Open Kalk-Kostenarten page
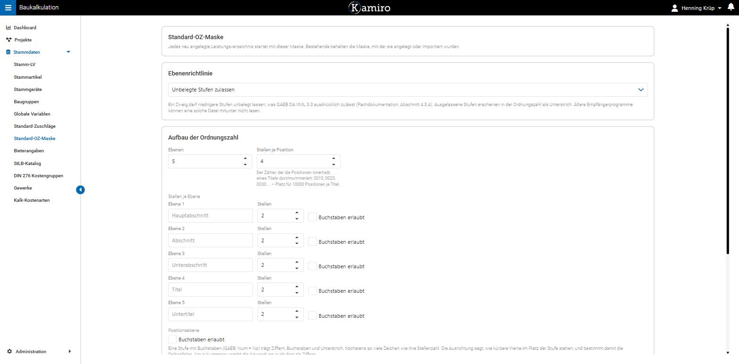The width and height of the screenshot is (739, 364). point(32,200)
